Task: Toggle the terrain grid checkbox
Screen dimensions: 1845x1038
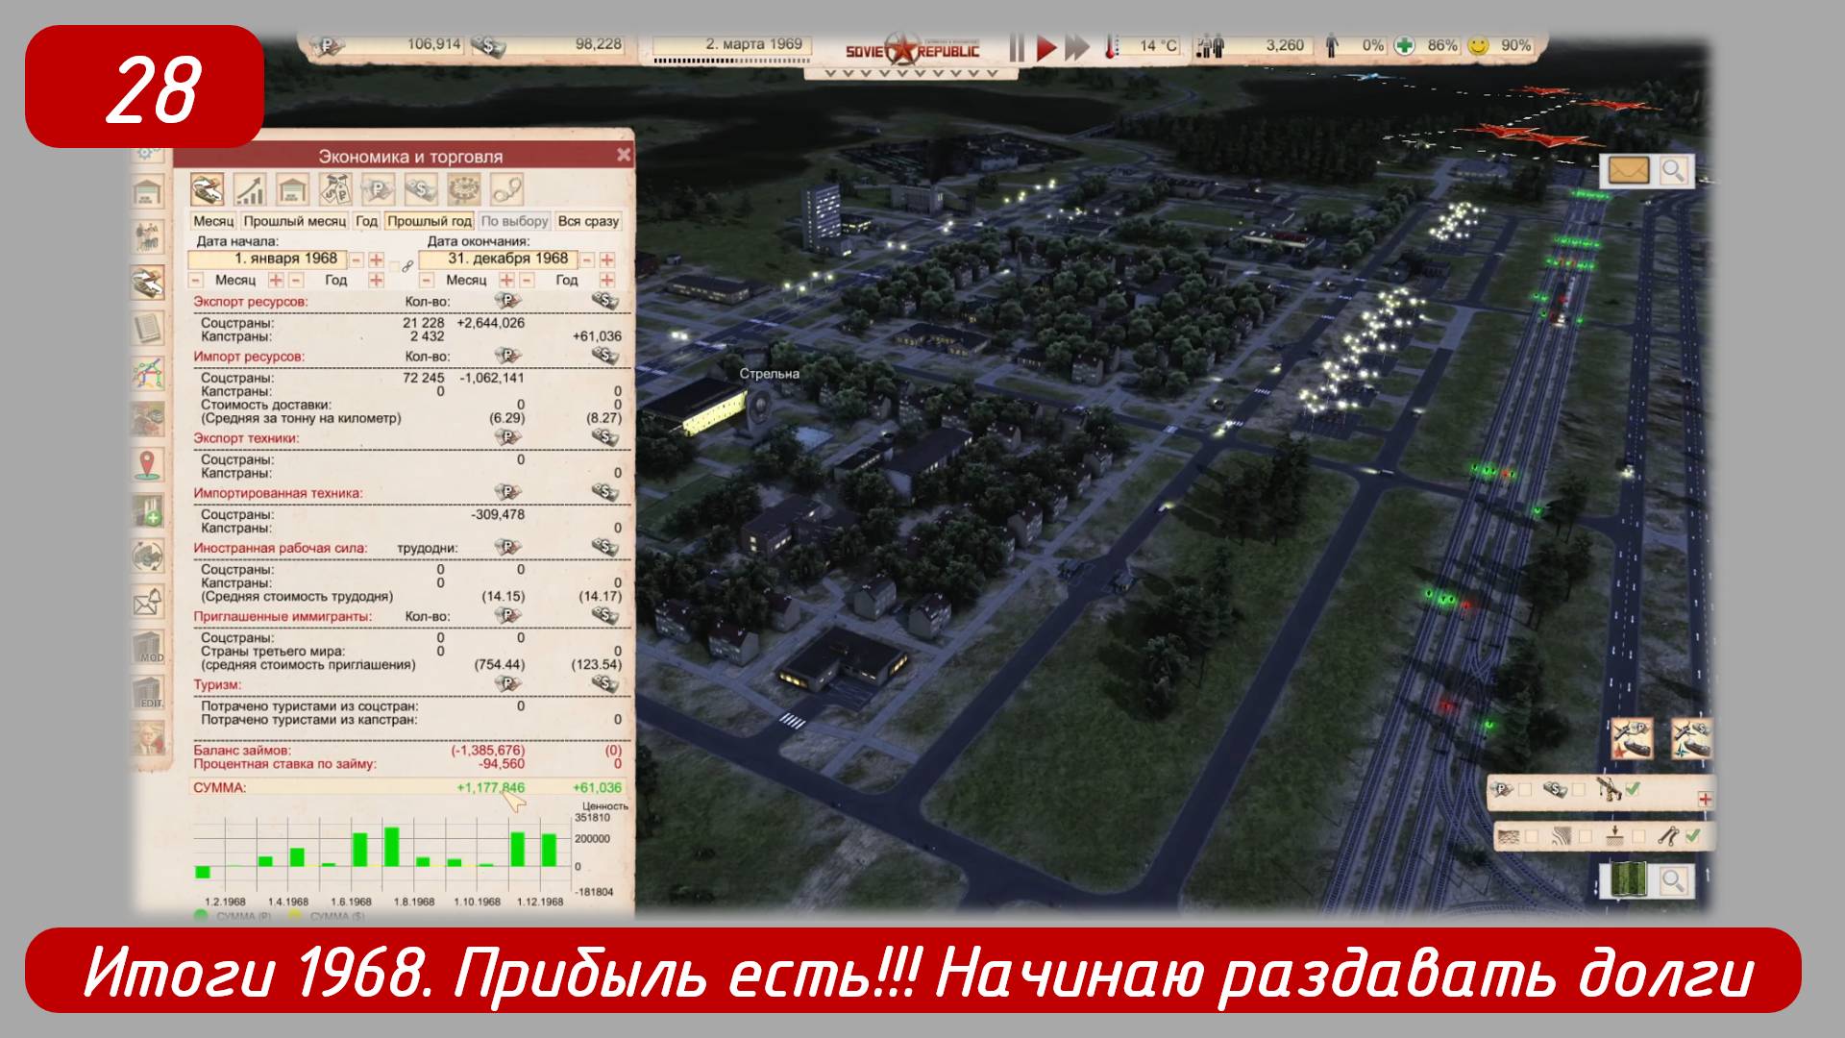Action: click(x=1532, y=837)
